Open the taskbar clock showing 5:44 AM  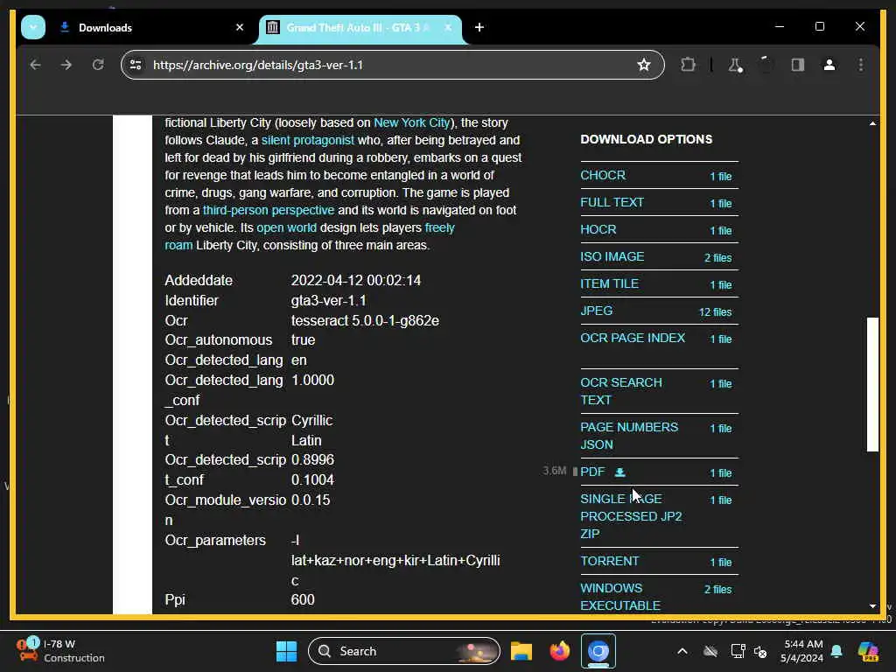tap(801, 651)
